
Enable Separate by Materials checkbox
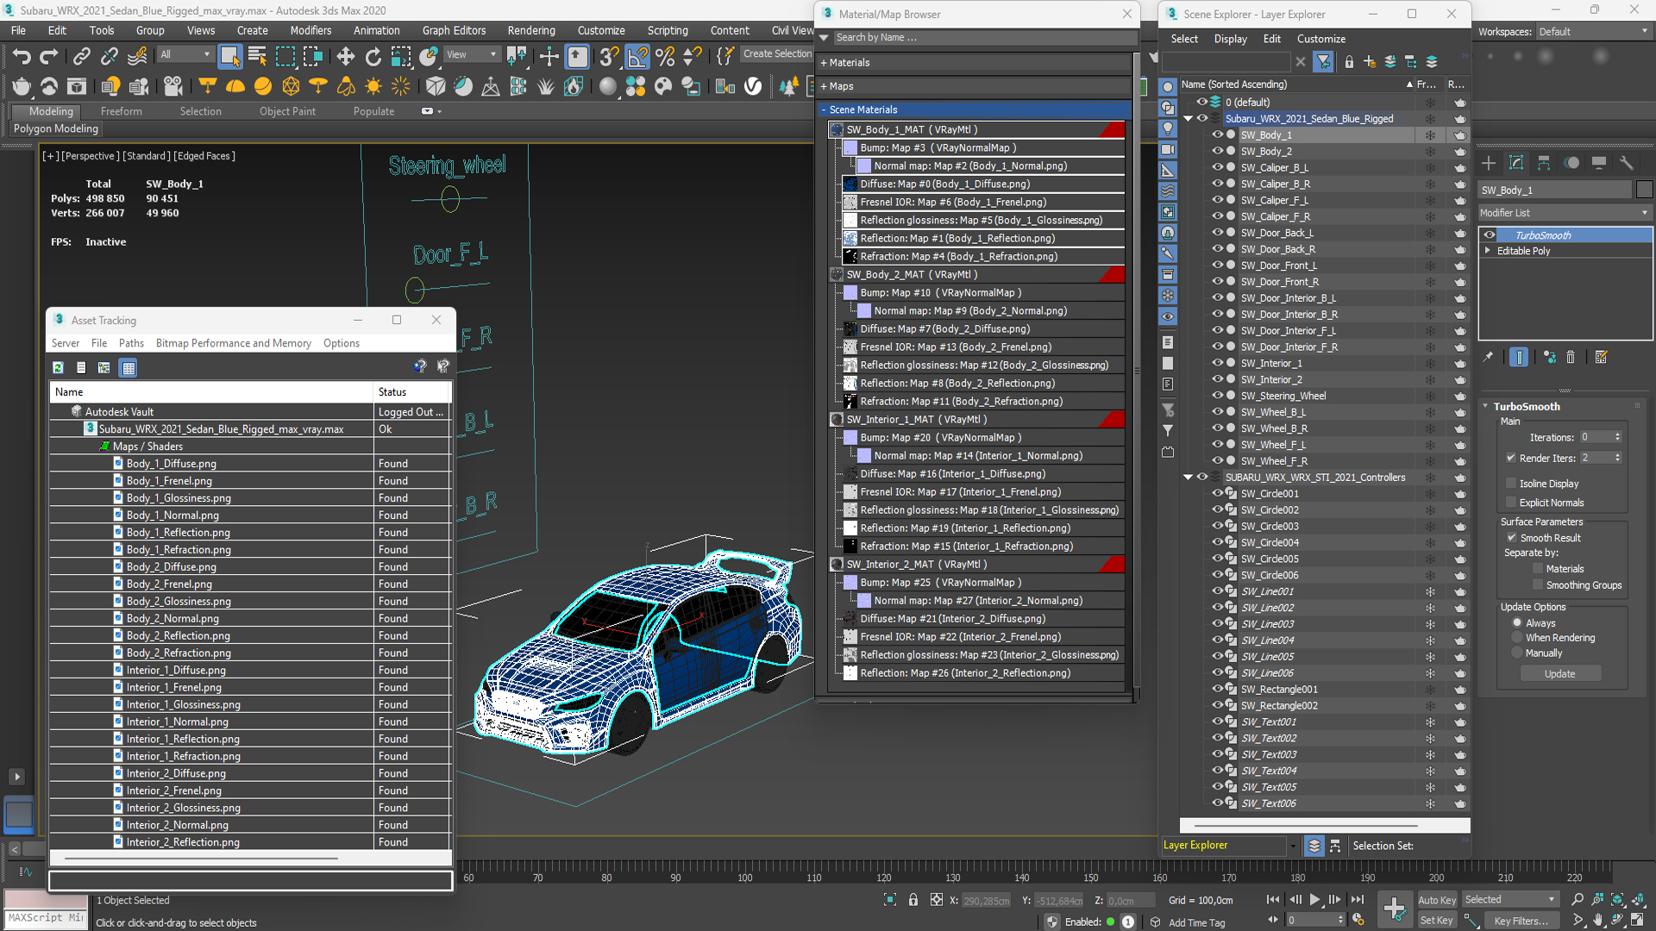coord(1538,569)
